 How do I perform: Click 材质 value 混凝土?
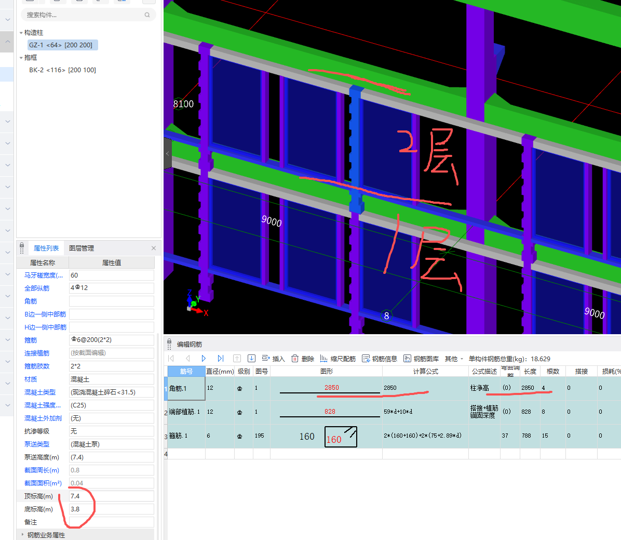[x=111, y=379]
